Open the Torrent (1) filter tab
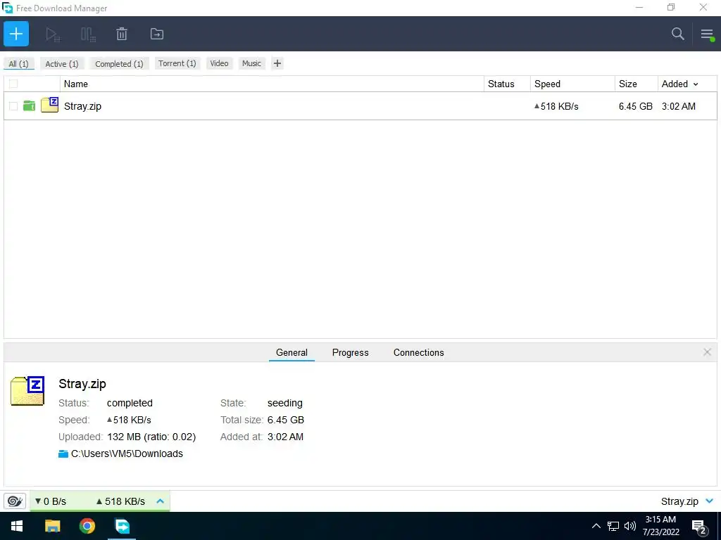The image size is (721, 540). click(177, 63)
